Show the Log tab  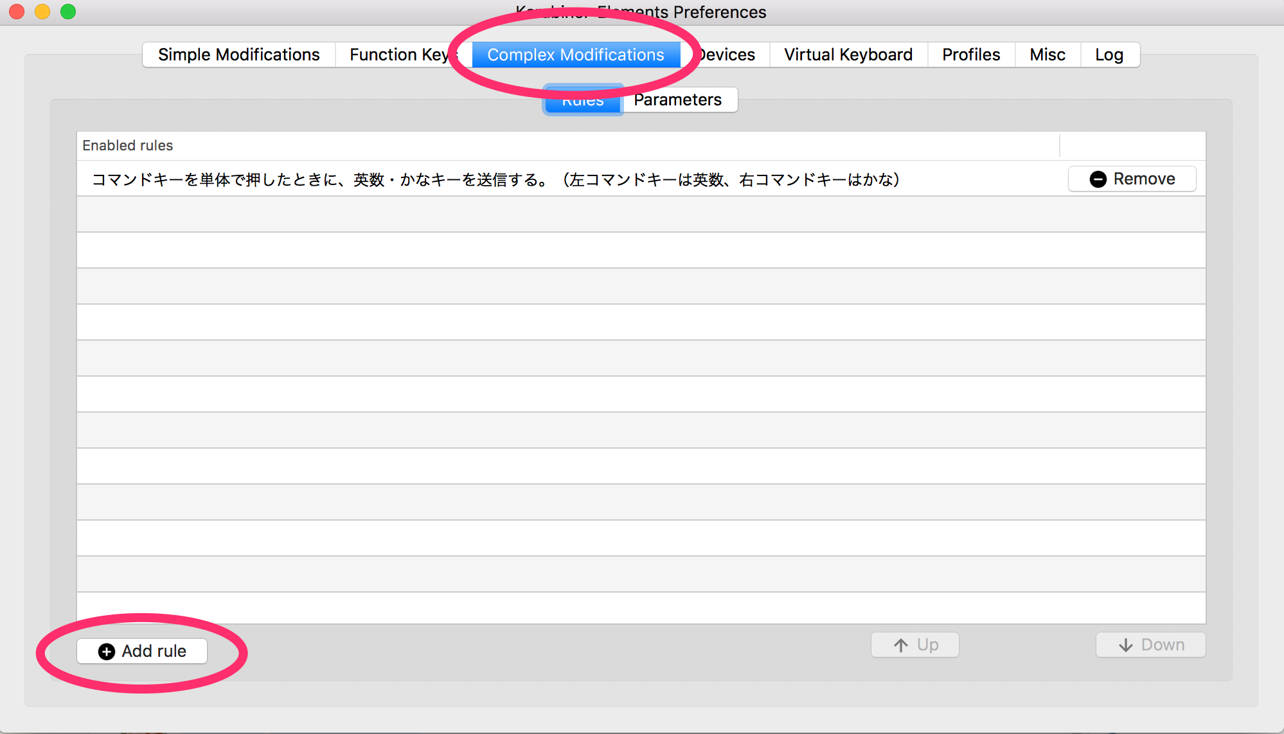[1110, 55]
